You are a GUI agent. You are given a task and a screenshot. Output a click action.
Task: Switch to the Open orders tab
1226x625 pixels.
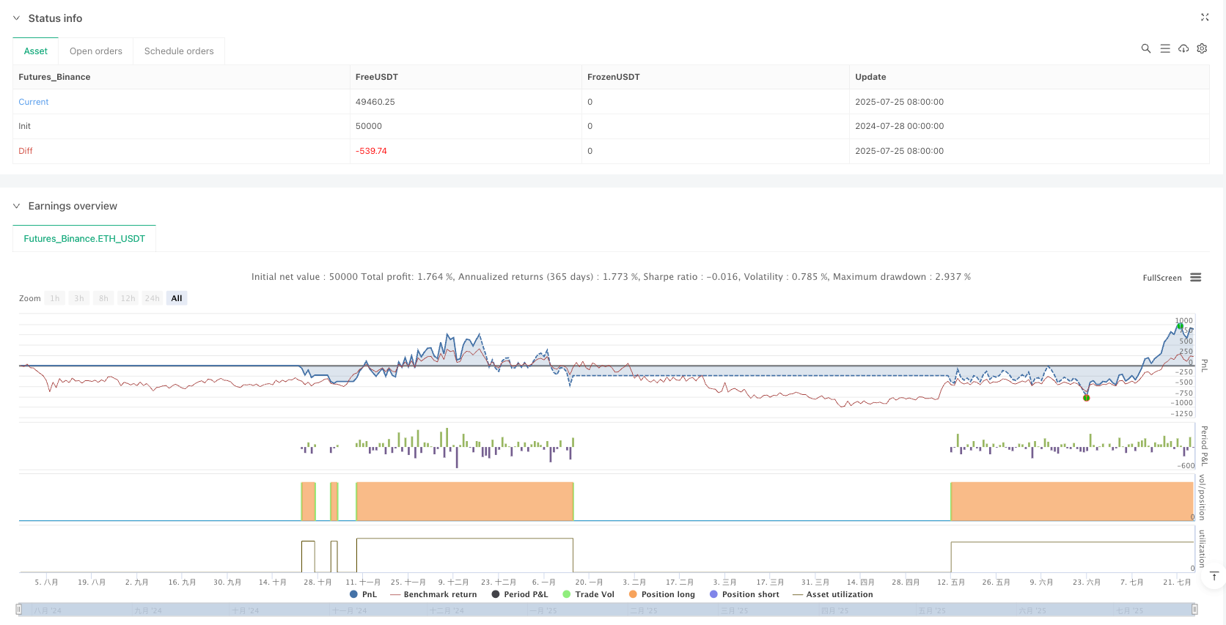pos(96,51)
